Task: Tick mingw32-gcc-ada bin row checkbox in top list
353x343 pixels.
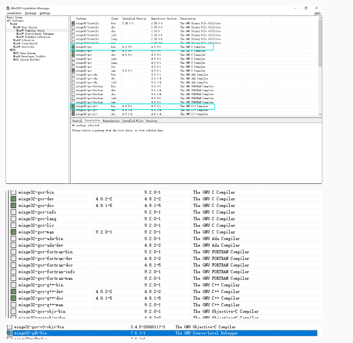Action: point(73,74)
